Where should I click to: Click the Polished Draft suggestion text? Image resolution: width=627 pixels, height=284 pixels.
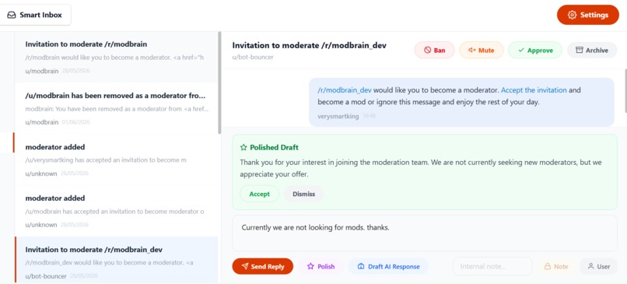point(421,168)
